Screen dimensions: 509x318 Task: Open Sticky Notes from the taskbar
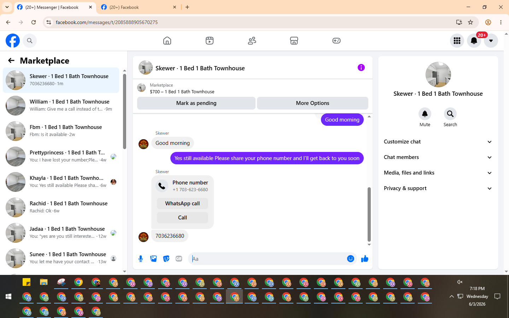tap(27, 282)
